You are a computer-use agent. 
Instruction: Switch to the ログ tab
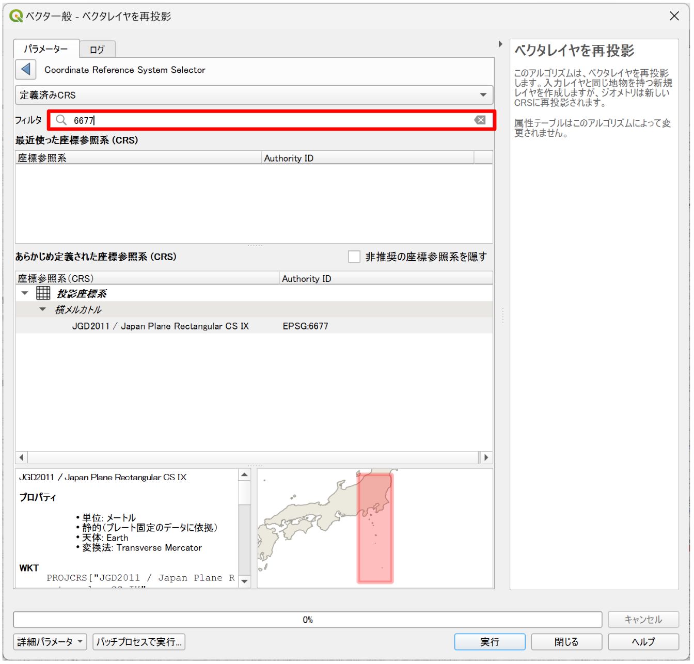click(x=97, y=50)
